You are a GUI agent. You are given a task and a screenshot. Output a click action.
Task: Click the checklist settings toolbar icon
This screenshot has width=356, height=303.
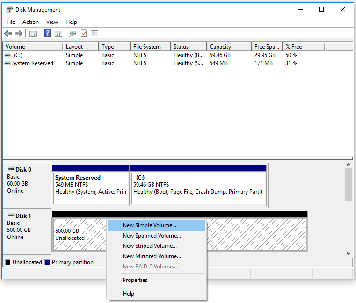coord(94,33)
